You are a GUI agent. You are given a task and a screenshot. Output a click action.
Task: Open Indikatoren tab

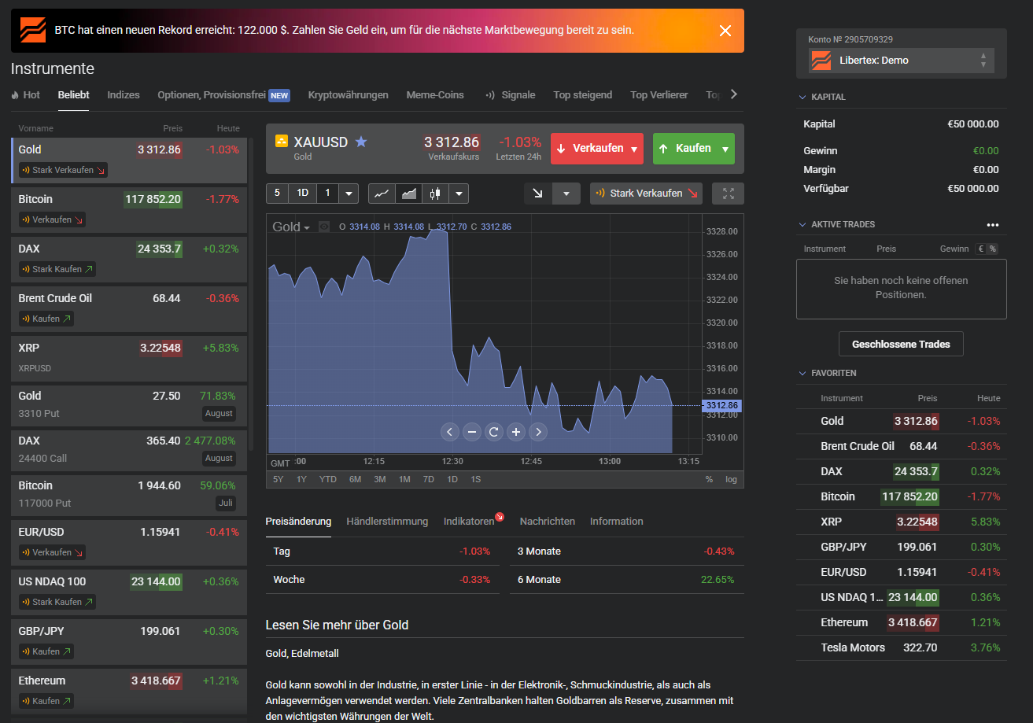[469, 521]
